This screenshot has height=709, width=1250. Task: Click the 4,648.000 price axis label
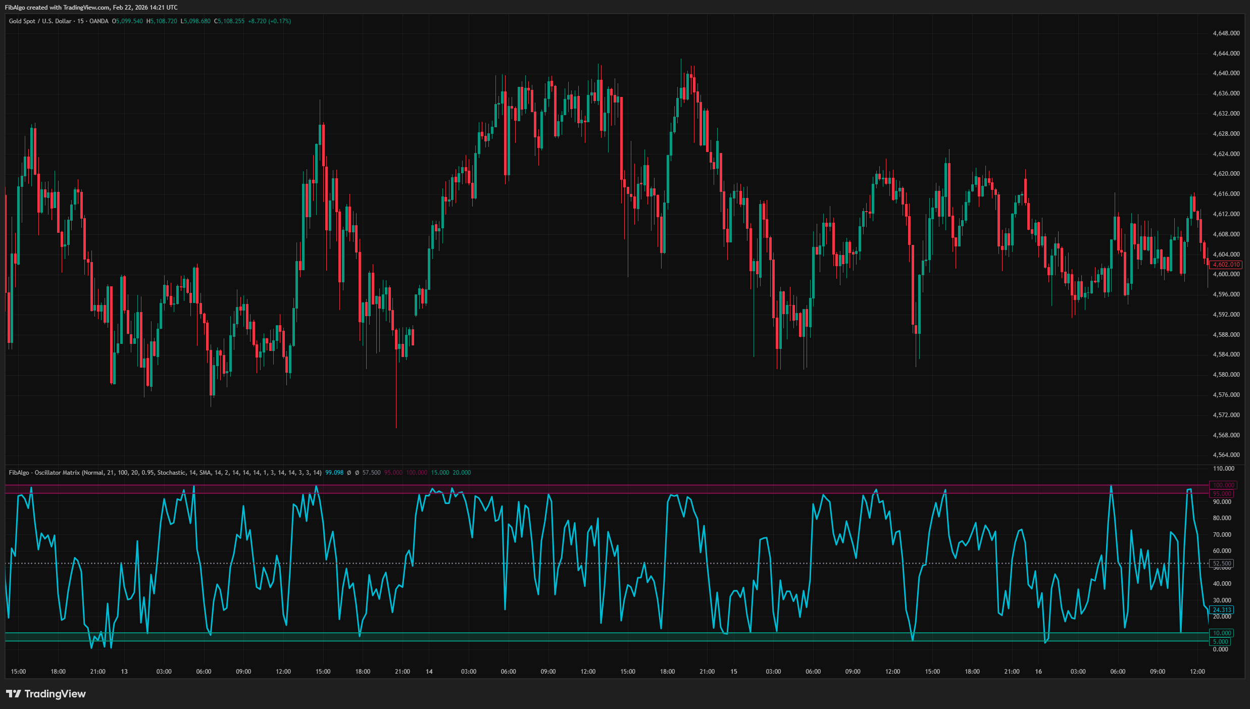(1226, 33)
